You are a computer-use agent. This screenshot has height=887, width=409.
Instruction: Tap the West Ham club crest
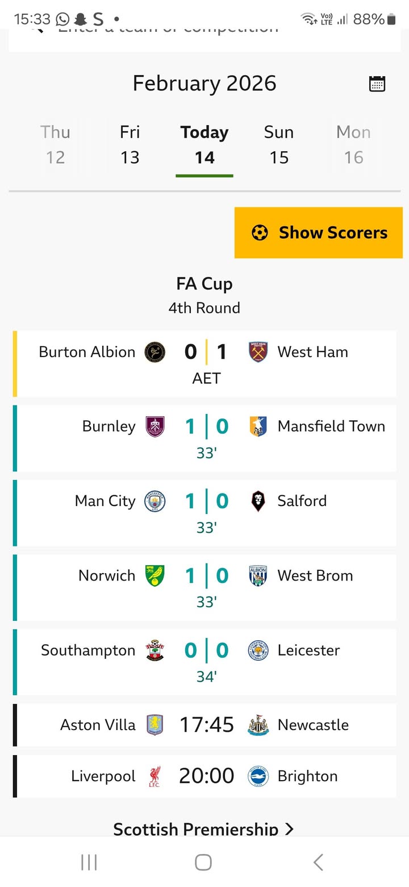point(258,352)
